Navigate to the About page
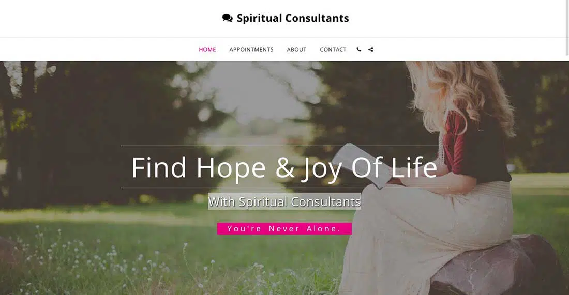Viewport: 569px width, 295px height. point(296,49)
